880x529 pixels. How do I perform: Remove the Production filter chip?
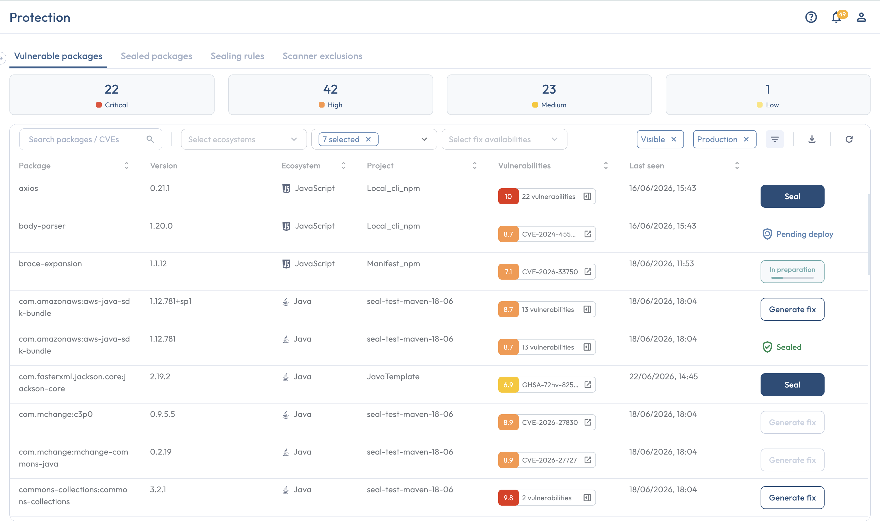pos(746,139)
